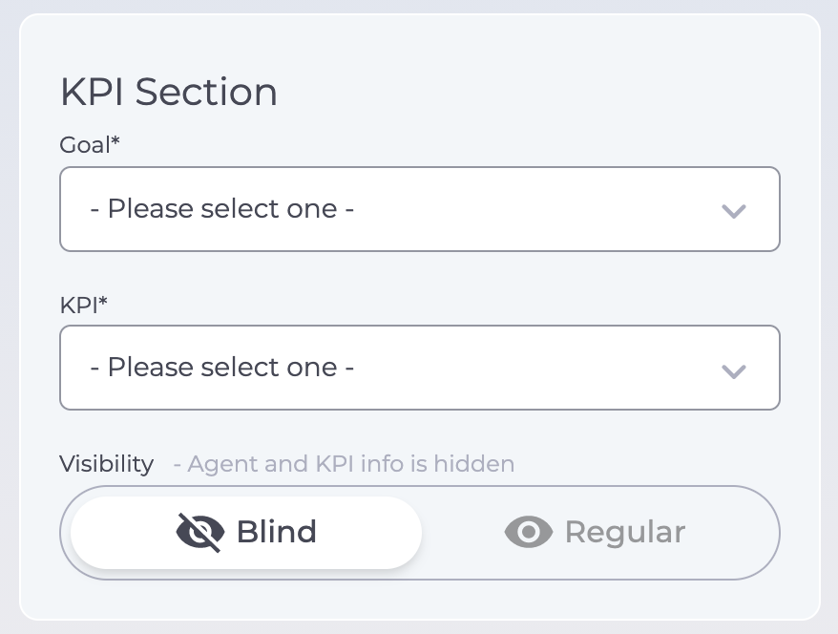Viewport: 838px width, 634px height.
Task: Click the crossed-out eye icon for Blind
Action: point(200,532)
